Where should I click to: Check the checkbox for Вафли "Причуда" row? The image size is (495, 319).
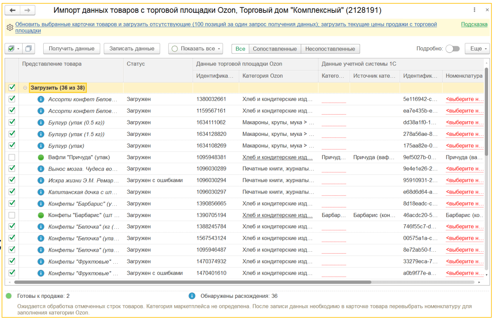(12, 157)
